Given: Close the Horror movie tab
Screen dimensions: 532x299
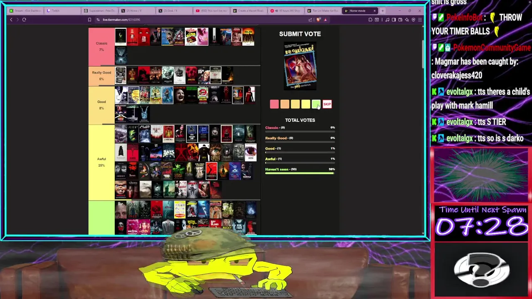Looking at the screenshot, I should point(374,11).
